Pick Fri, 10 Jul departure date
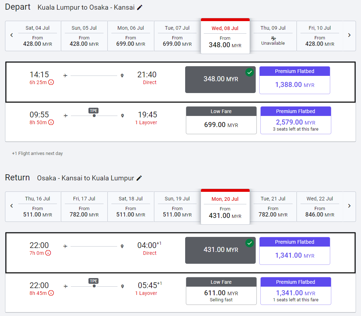This screenshot has height=316, width=361. (319, 36)
